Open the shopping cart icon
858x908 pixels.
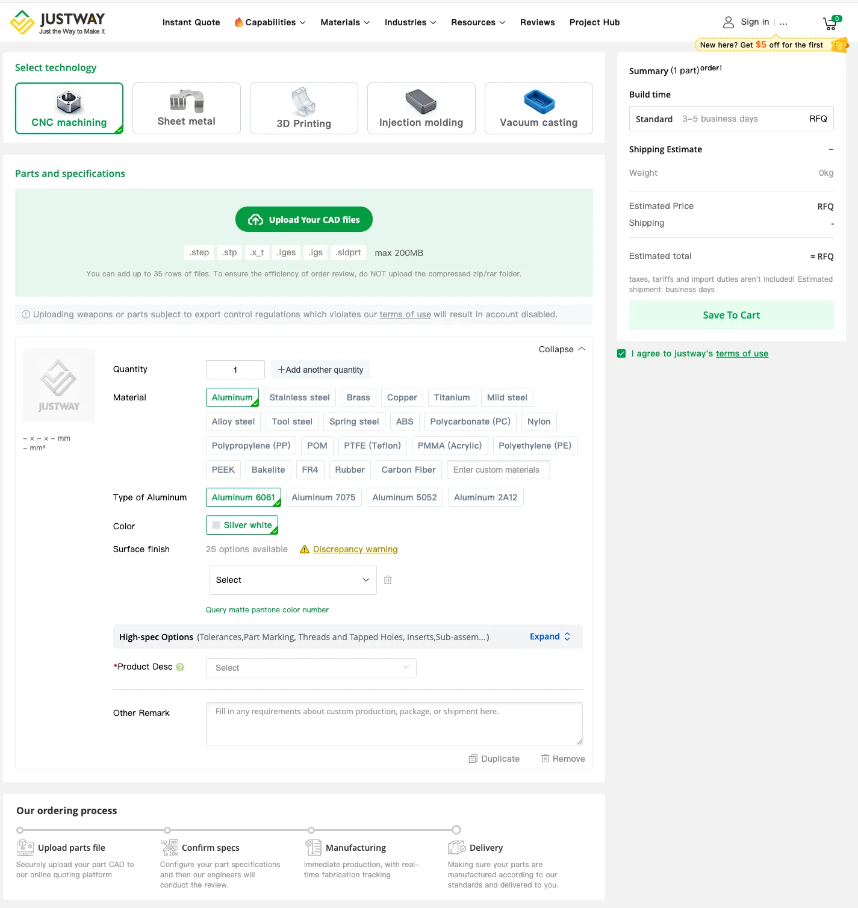pos(830,23)
